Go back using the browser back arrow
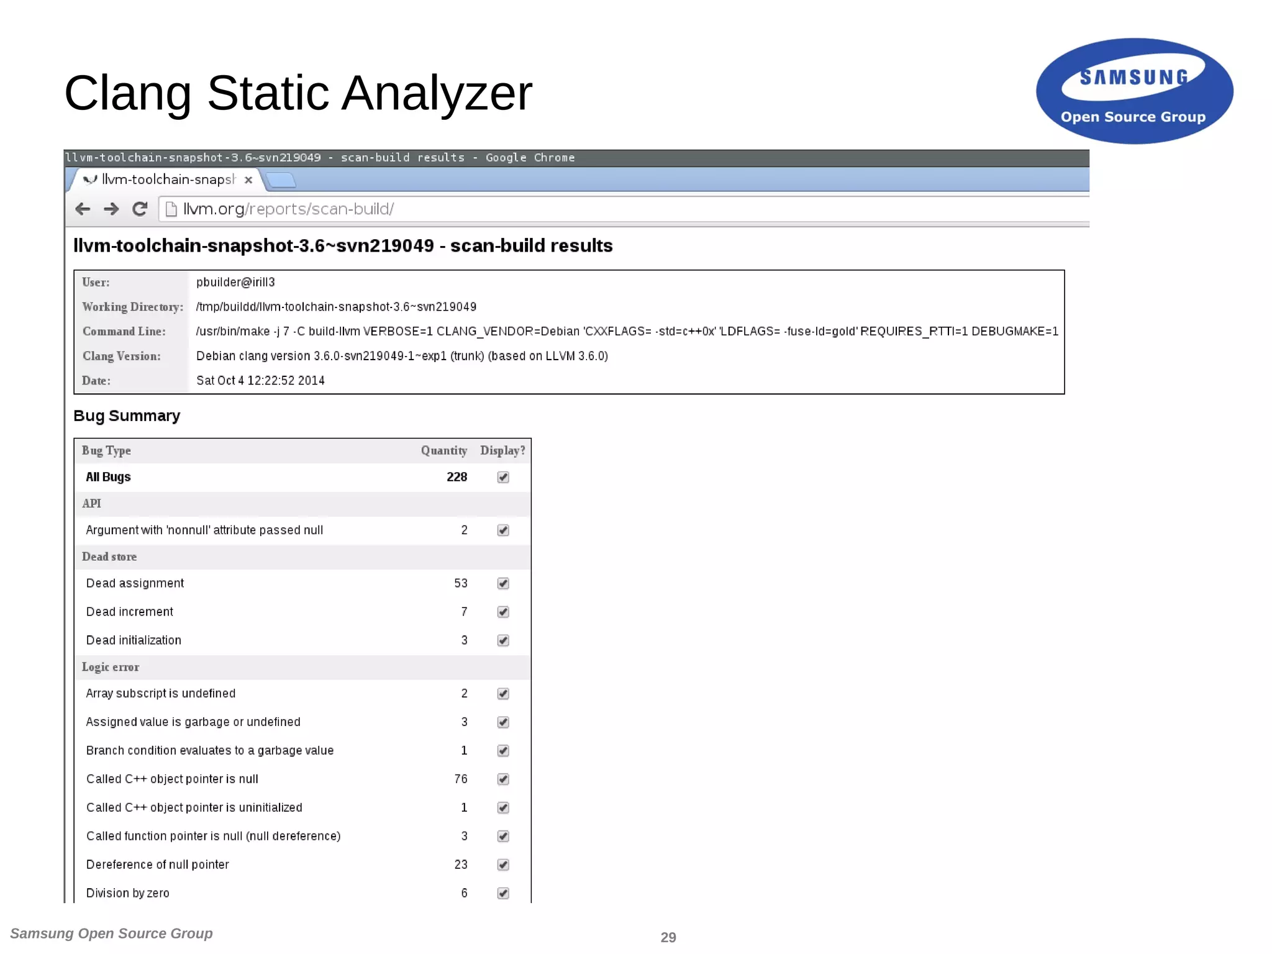Image resolution: width=1272 pixels, height=954 pixels. 83,209
